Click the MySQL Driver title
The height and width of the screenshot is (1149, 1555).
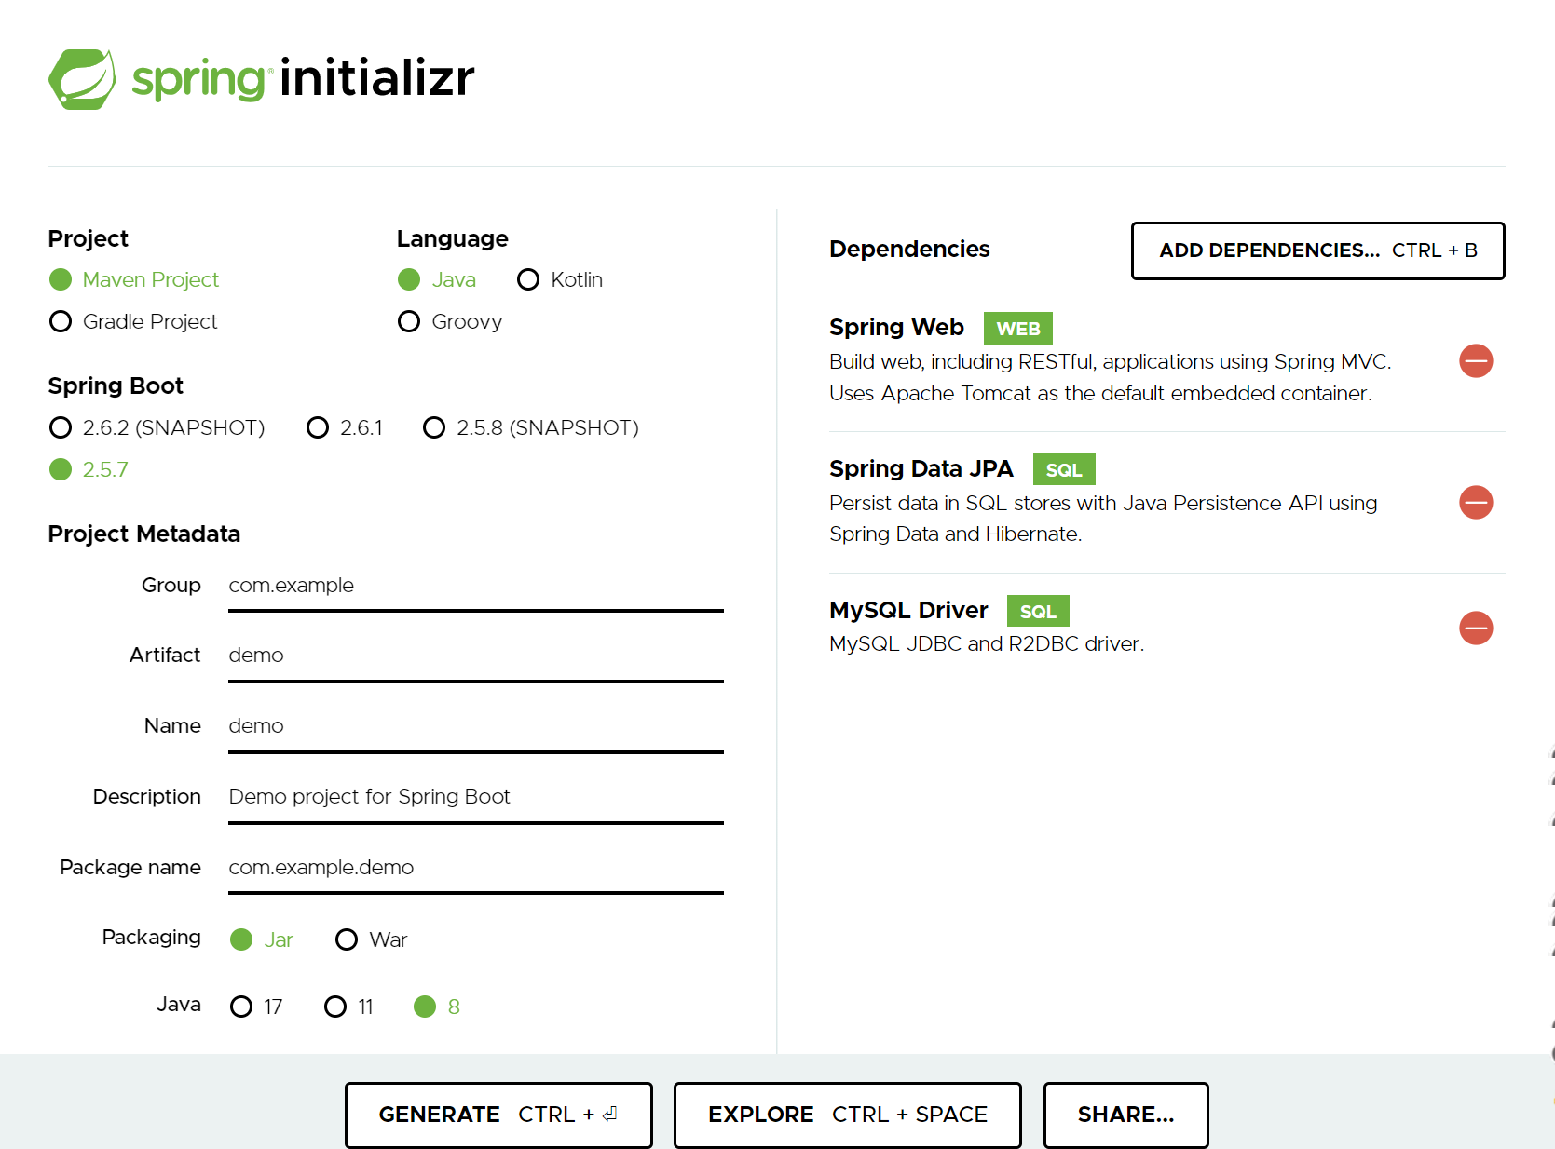tap(908, 611)
